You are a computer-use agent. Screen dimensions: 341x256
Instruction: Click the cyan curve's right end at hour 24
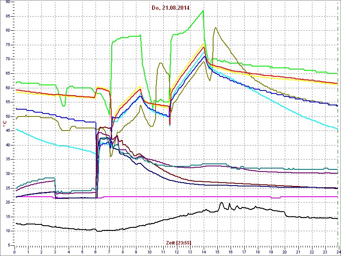[x=338, y=128]
